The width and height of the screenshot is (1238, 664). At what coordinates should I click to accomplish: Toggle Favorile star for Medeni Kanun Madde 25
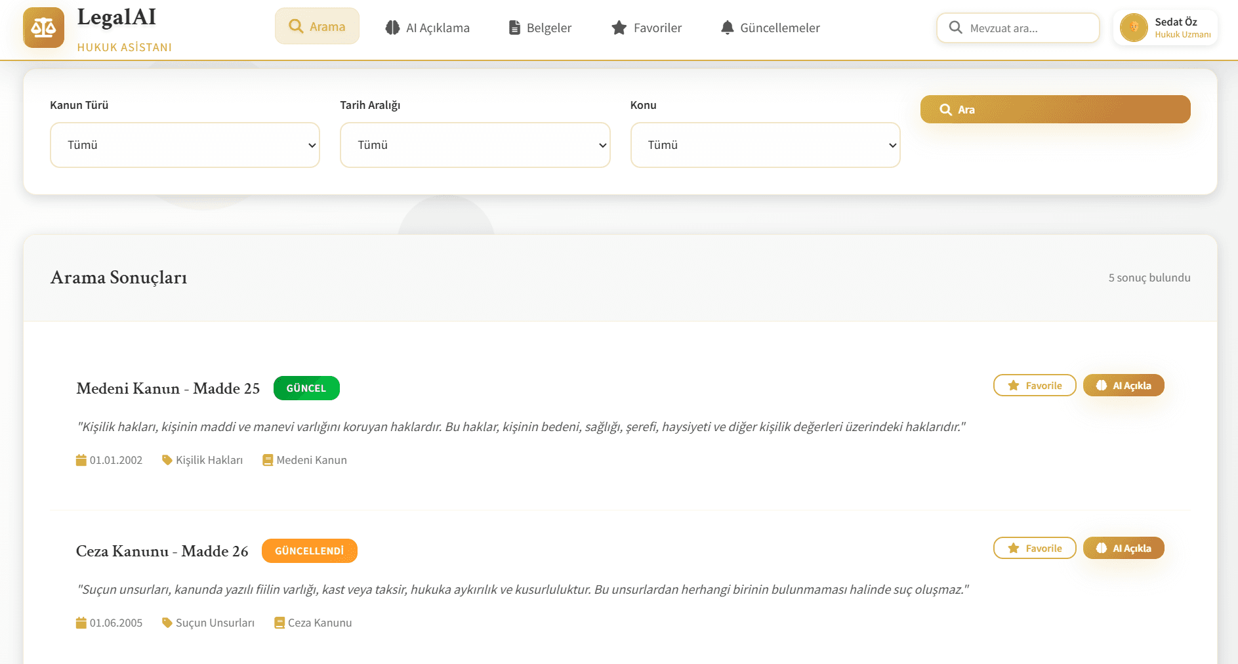[1034, 385]
